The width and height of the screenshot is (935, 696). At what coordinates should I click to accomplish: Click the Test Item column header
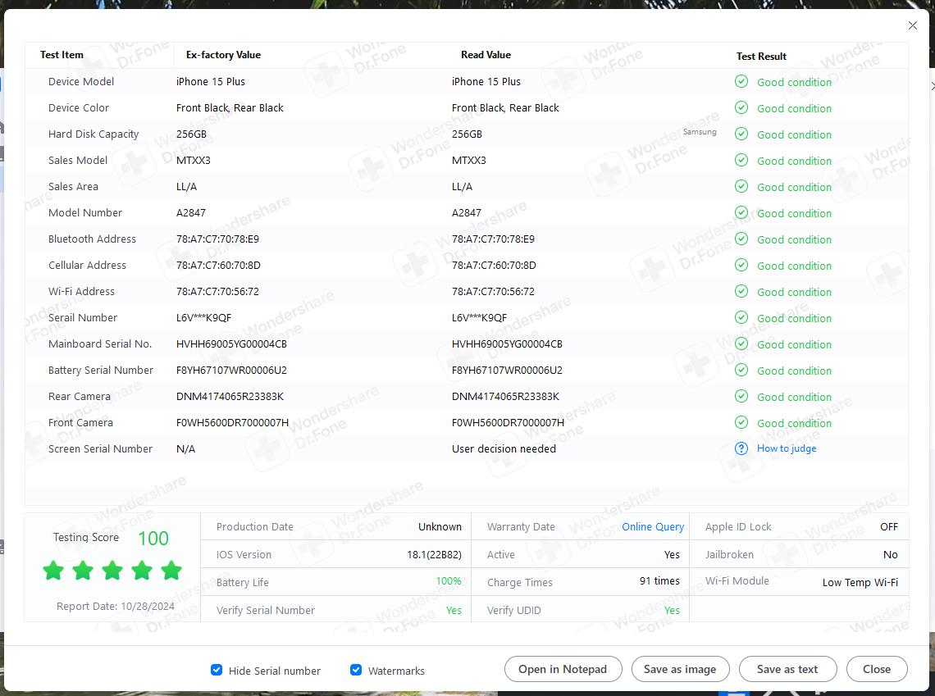pos(62,55)
